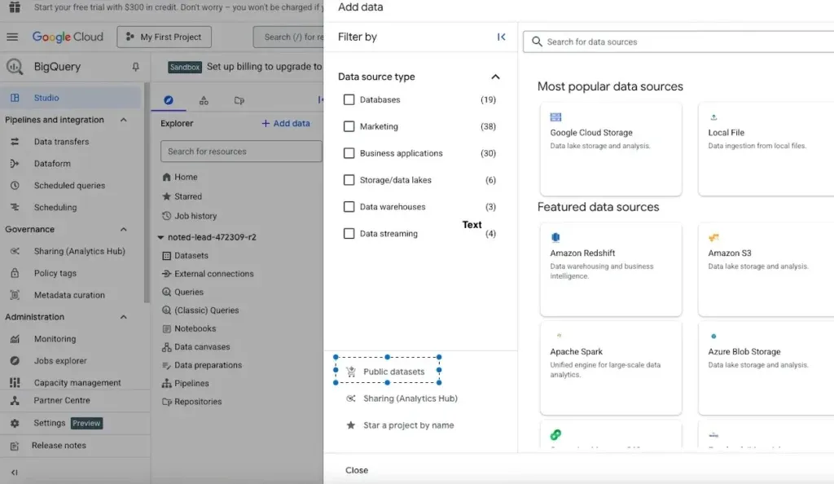The height and width of the screenshot is (484, 834).
Task: Open Sharing (Analytics Hub) in Add data panel
Action: coord(410,398)
